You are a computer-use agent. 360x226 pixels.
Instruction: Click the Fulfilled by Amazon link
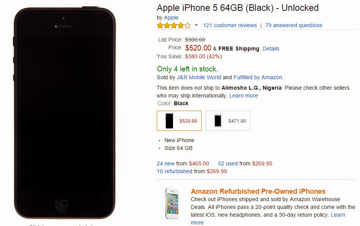click(258, 77)
